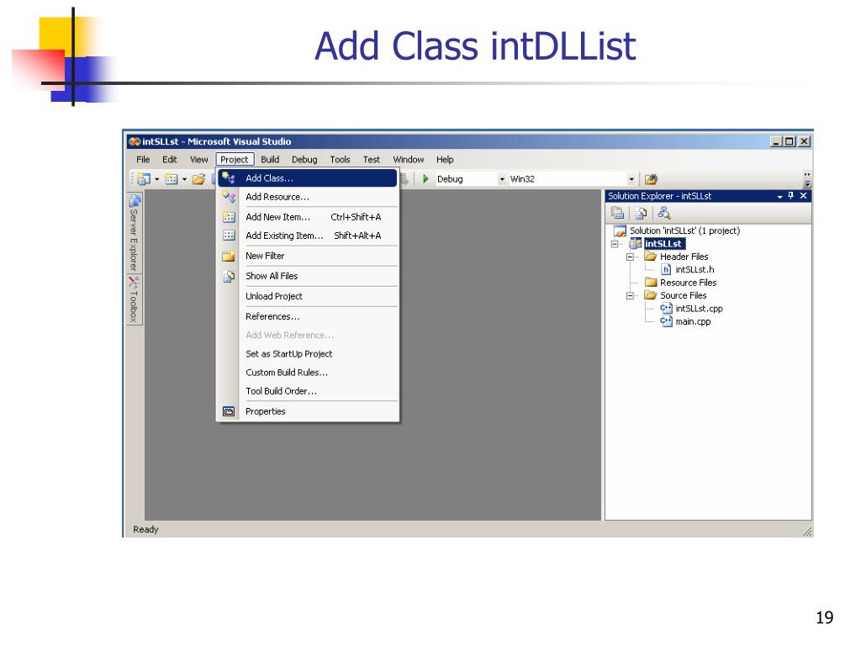Choose Add Class... from the Project menu

308,178
